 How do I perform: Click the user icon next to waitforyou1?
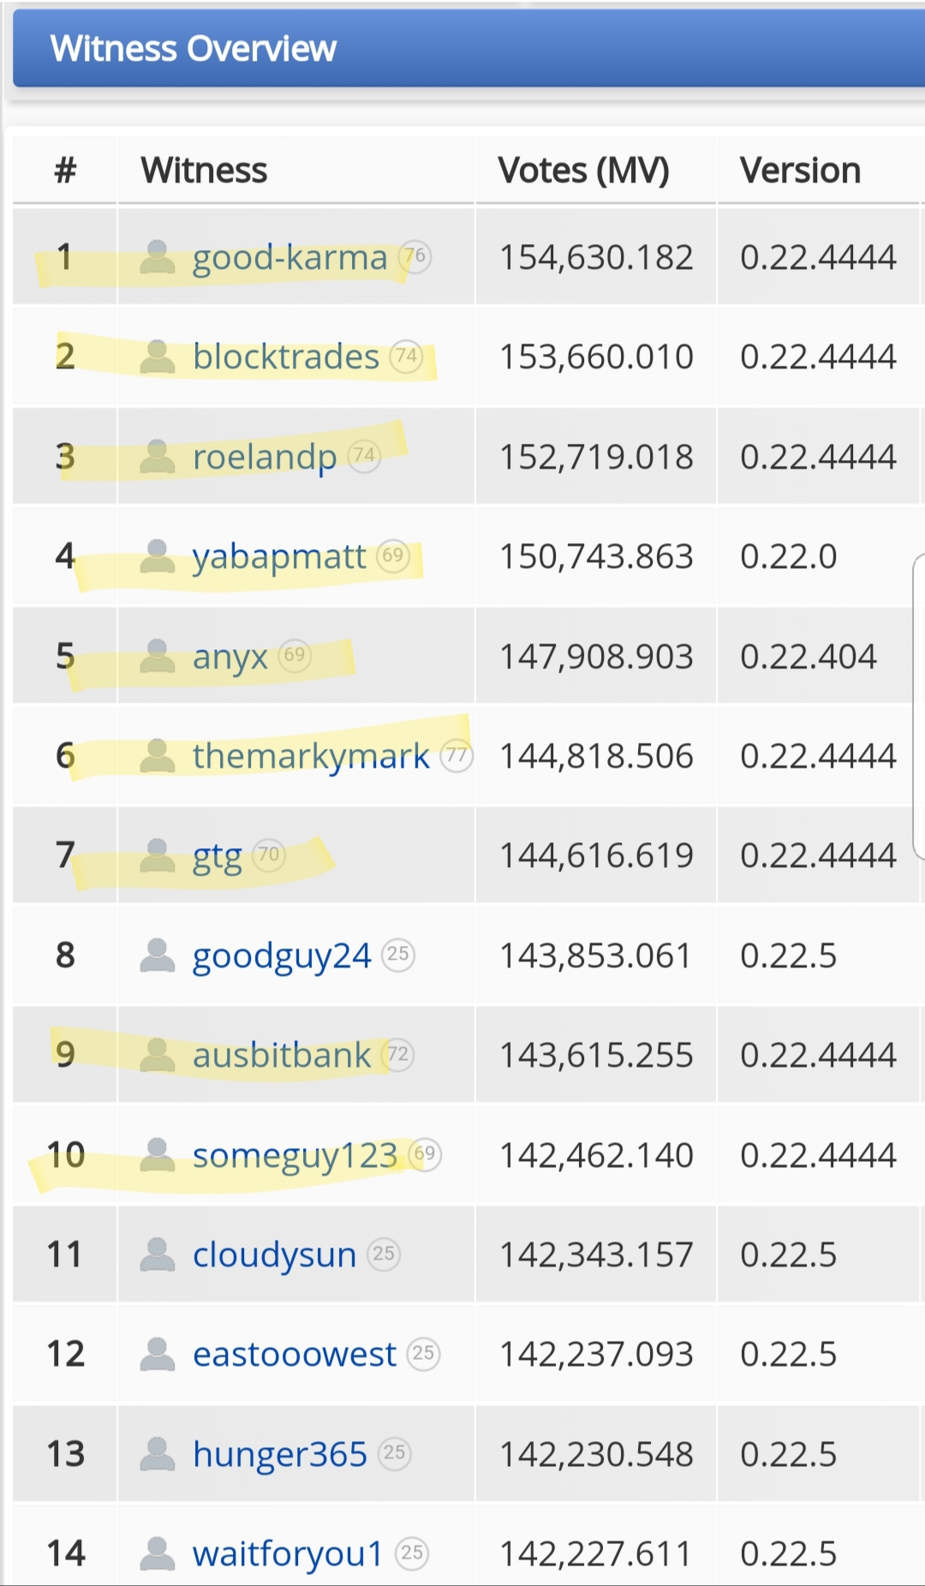pyautogui.click(x=158, y=1553)
